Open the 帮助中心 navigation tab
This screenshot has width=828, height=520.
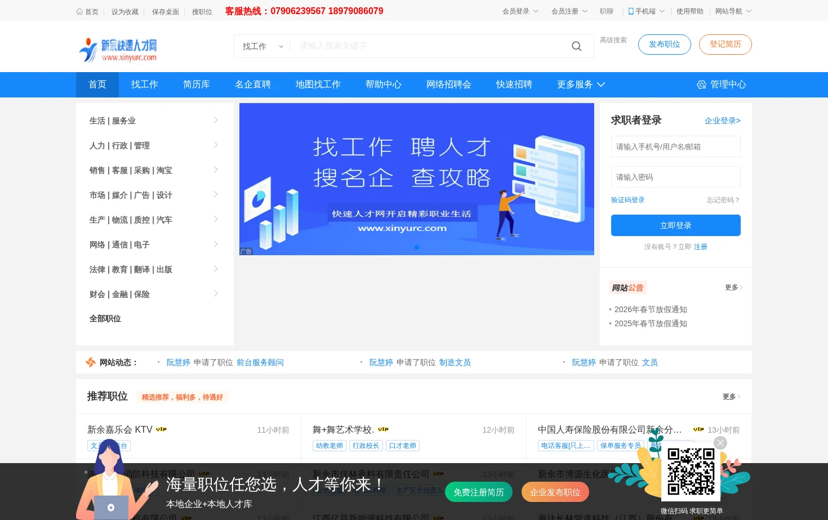[384, 85]
